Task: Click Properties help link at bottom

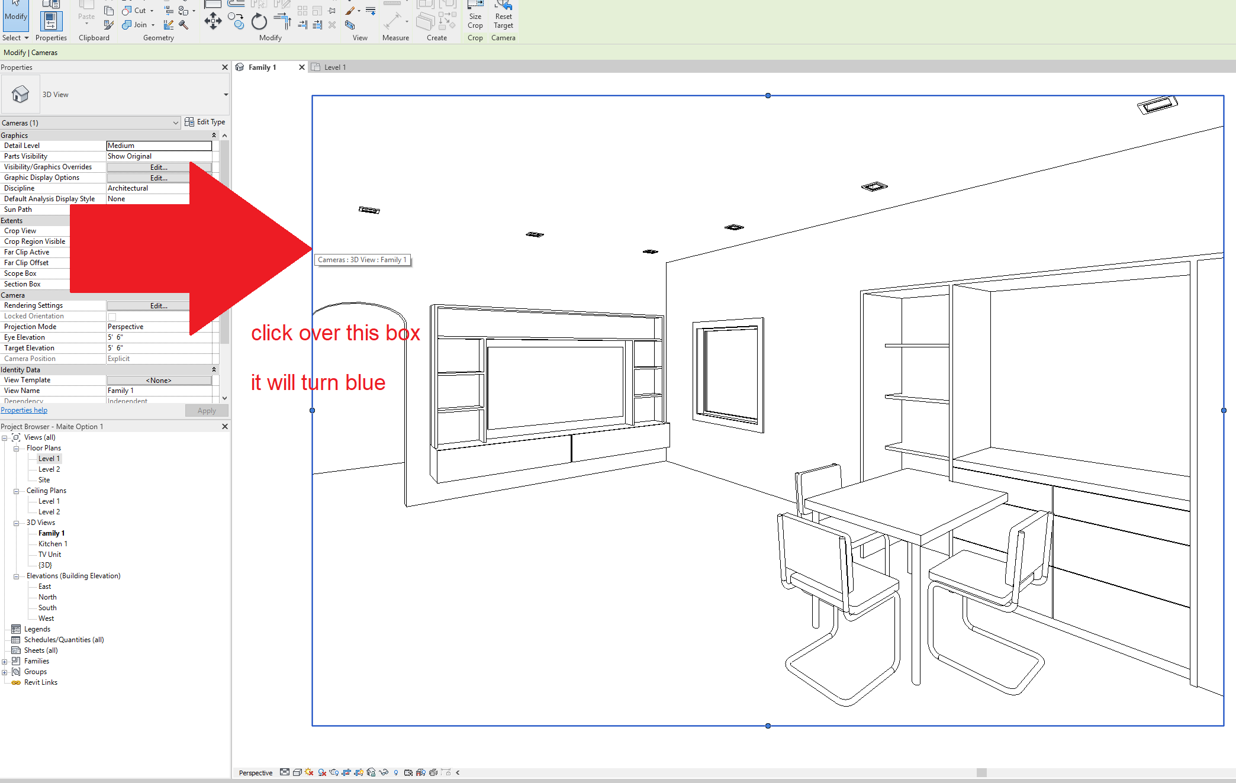Action: pyautogui.click(x=24, y=411)
